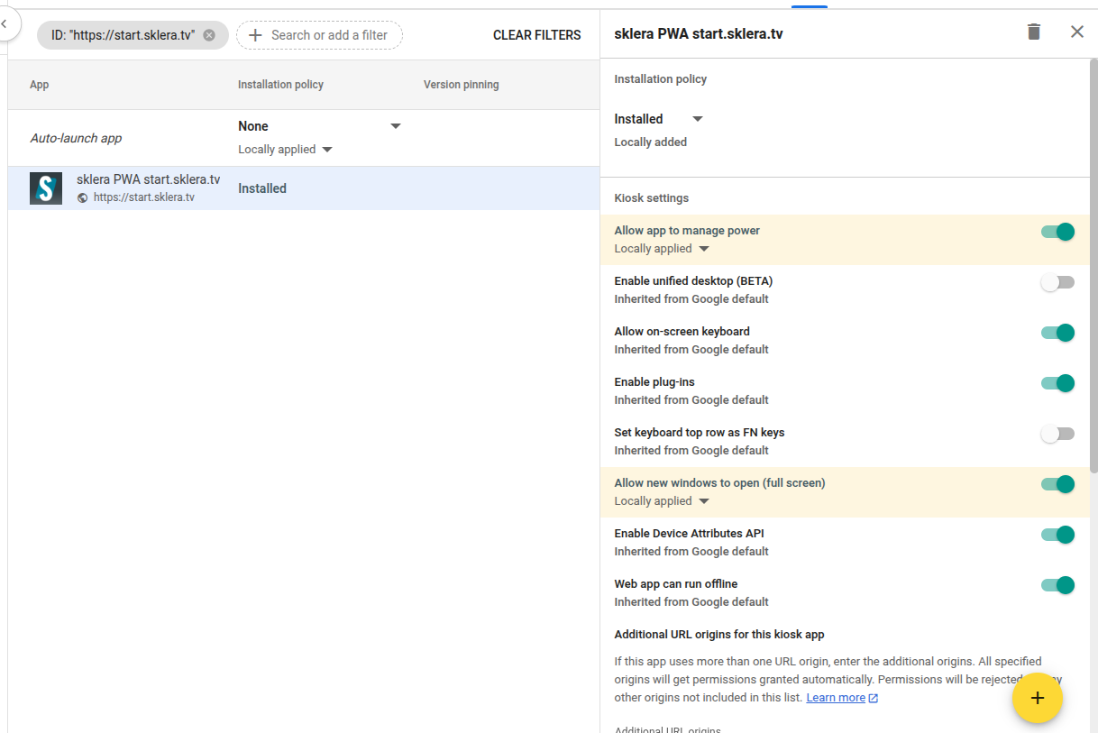The image size is (1098, 733).
Task: Click the plus icon in the filter search box
Action: pyautogui.click(x=255, y=35)
